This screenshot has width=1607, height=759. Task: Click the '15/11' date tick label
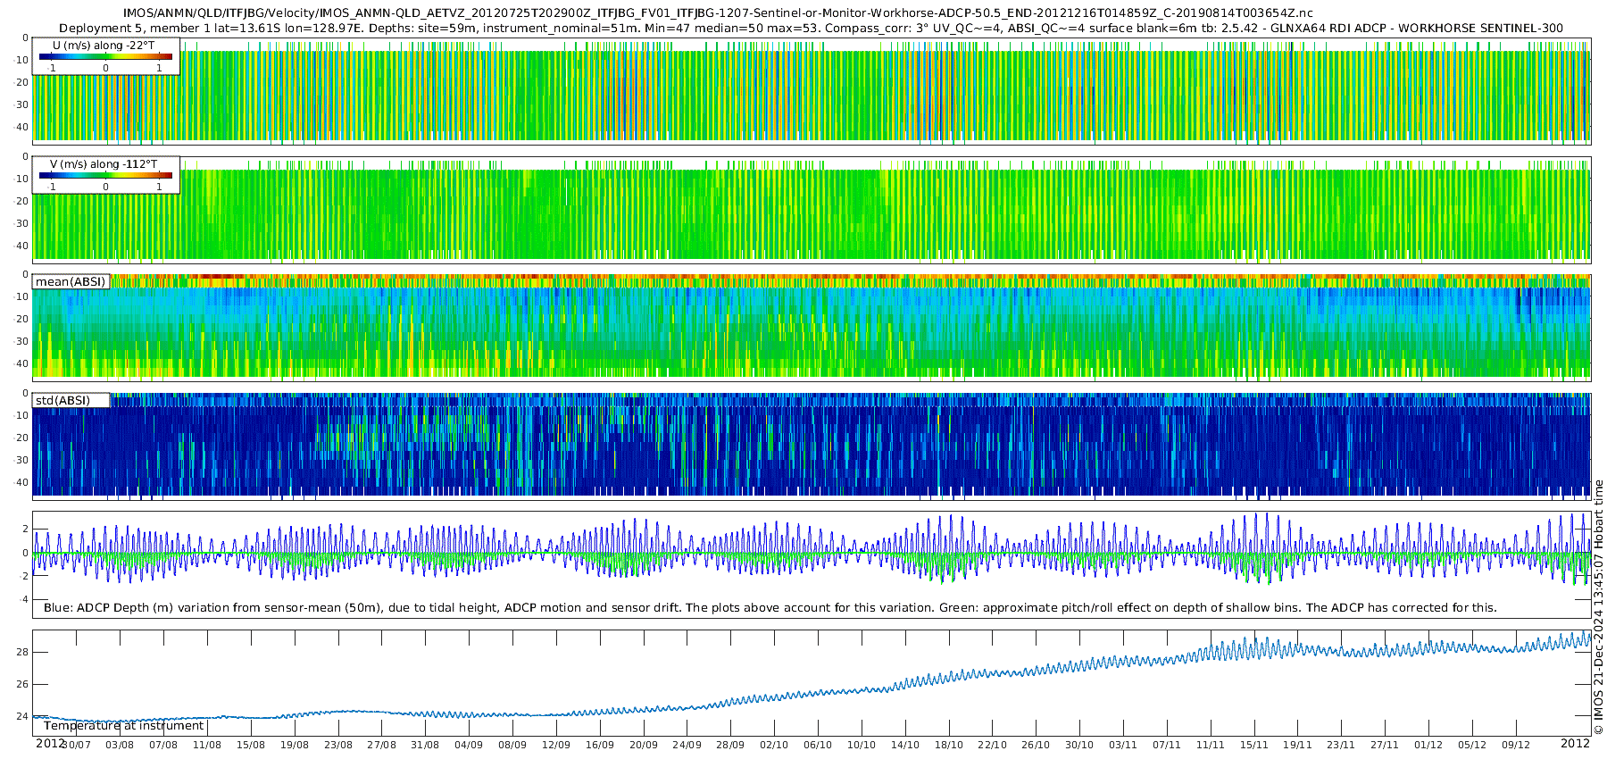click(x=1254, y=745)
